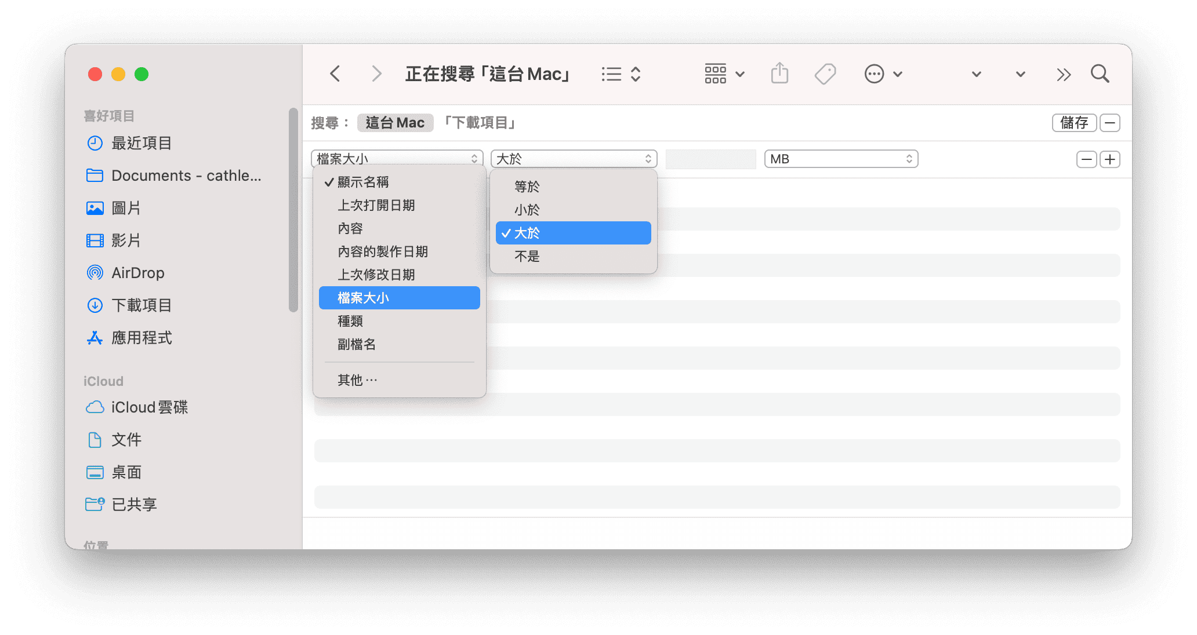Image resolution: width=1197 pixels, height=635 pixels.
Task: Open the list view switcher
Action: 621,74
